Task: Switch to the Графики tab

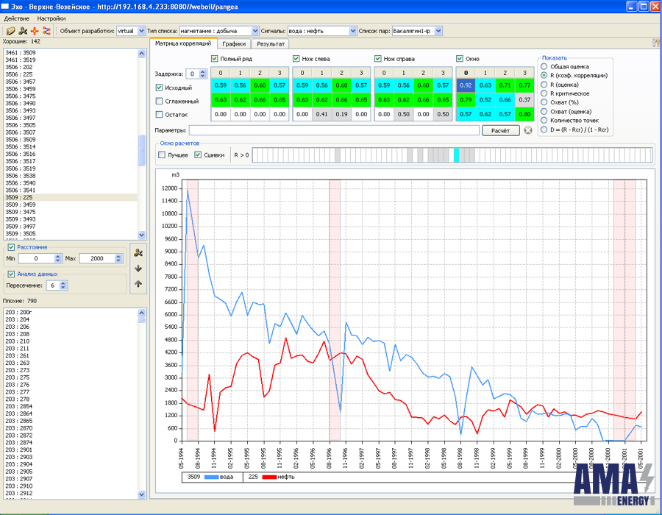Action: click(x=233, y=43)
